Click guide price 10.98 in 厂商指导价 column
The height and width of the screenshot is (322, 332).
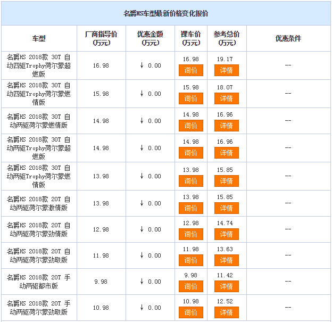coord(101,308)
